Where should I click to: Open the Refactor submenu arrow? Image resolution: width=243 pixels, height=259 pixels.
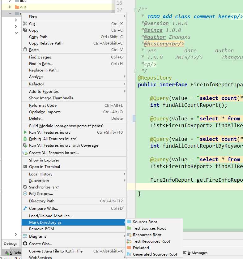[124, 84]
